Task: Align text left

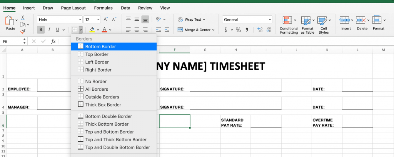Action: pos(129,30)
